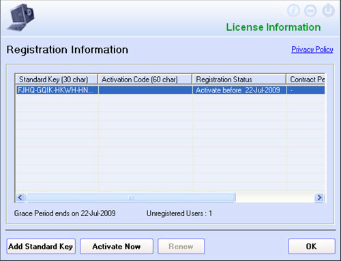
Task: Click the License Information title
Action: point(273,27)
